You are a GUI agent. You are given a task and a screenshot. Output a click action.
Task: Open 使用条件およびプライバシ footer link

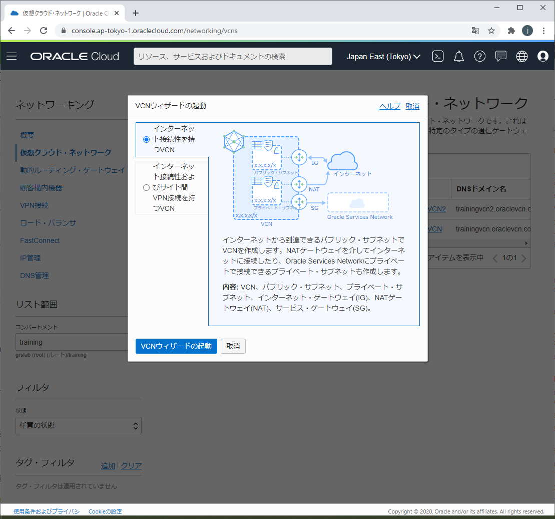coord(47,511)
